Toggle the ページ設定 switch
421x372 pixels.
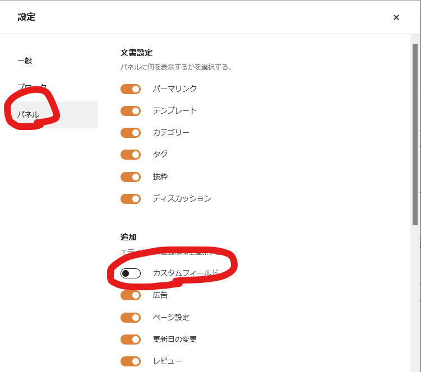(x=131, y=318)
